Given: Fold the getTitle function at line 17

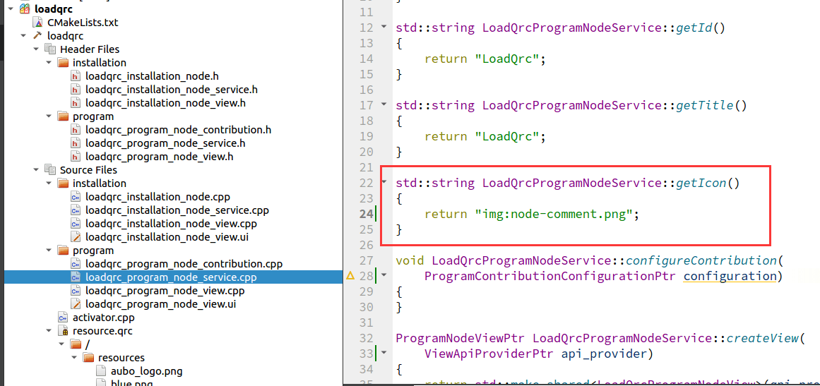Looking at the screenshot, I should pos(384,104).
